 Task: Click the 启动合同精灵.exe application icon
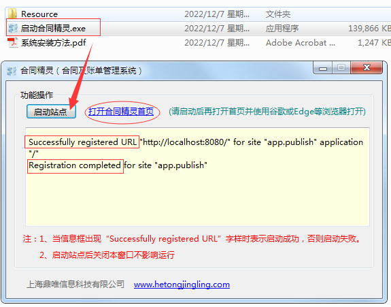point(13,28)
